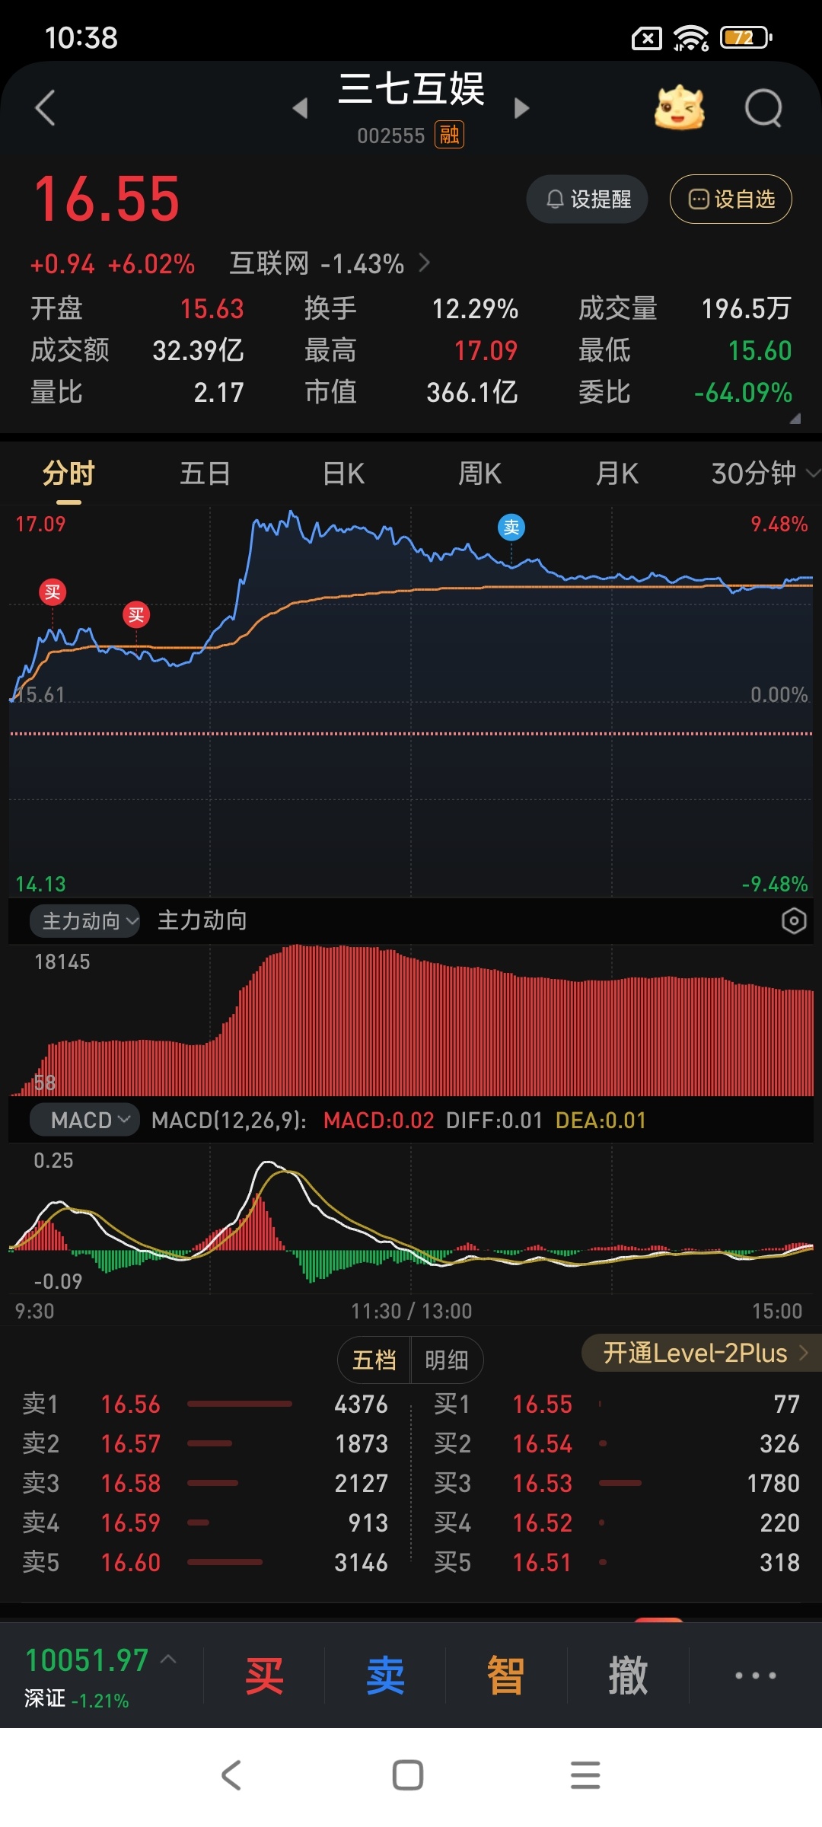This screenshot has height=1827, width=822.
Task: Select 买3 price 16.53 row
Action: click(616, 1483)
